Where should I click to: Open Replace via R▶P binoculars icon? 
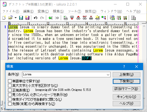(x=85, y=18)
